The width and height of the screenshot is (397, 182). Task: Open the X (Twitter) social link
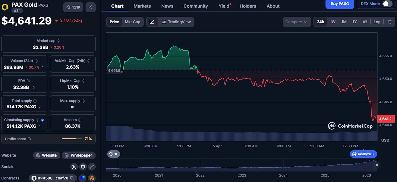[x=74, y=167]
